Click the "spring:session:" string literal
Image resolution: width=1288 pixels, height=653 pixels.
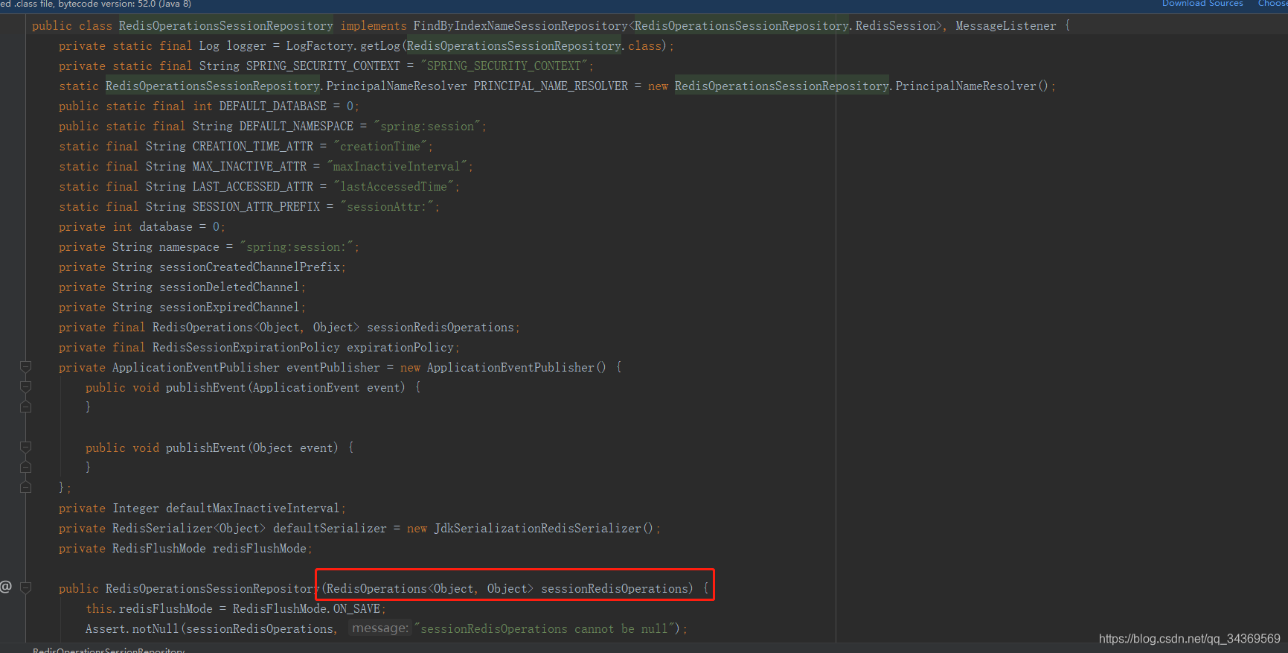click(x=296, y=247)
